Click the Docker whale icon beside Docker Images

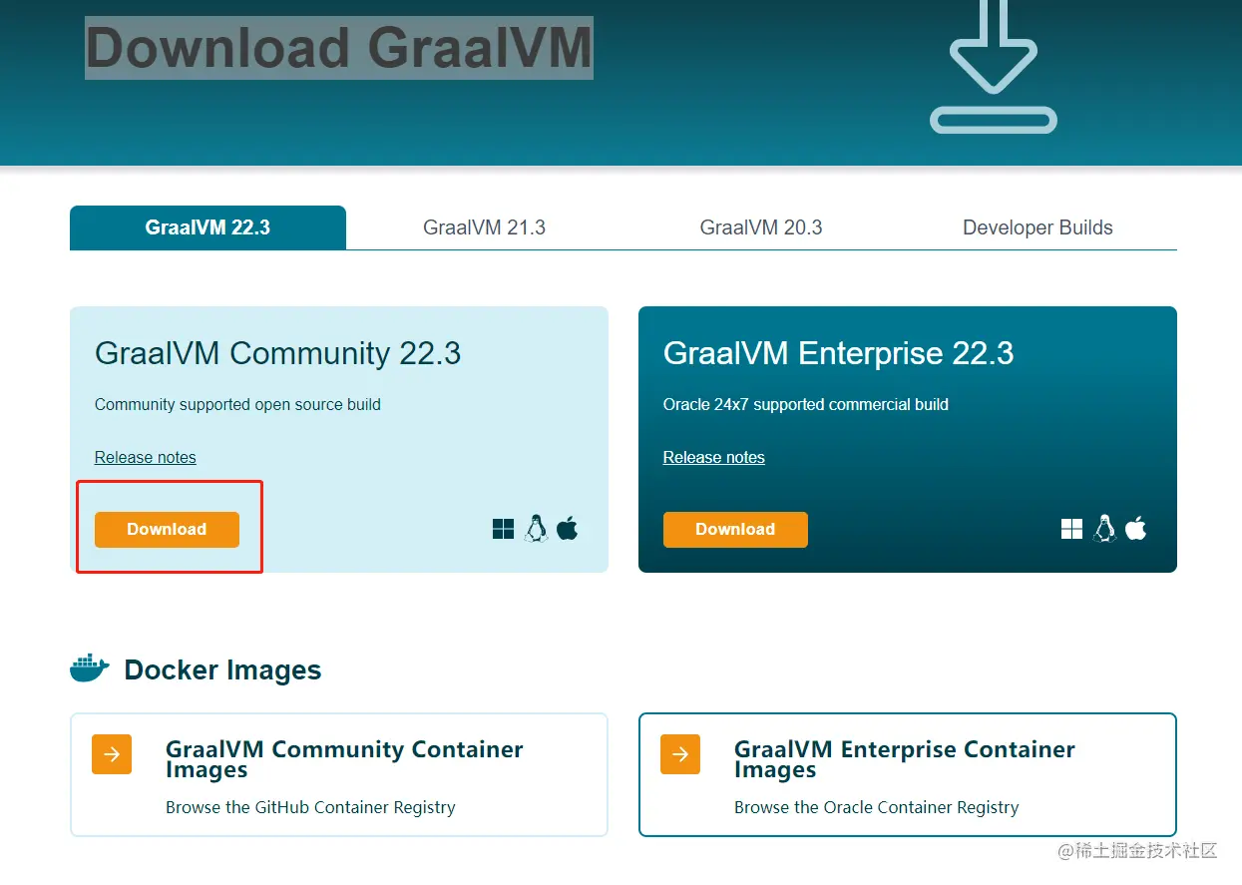coord(89,667)
